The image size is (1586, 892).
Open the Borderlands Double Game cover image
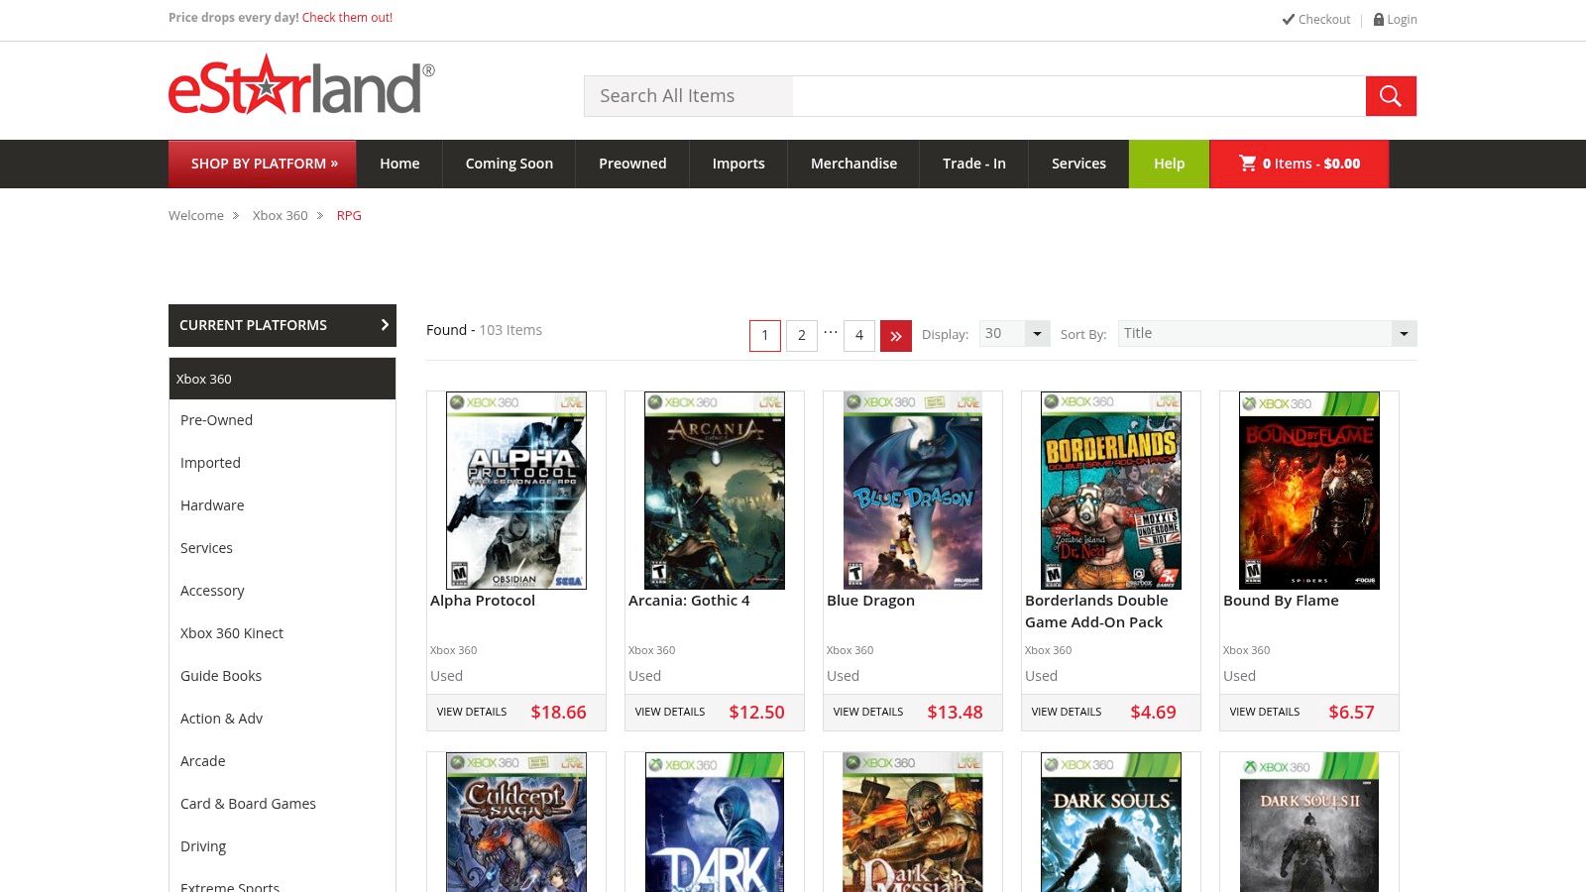(x=1111, y=491)
